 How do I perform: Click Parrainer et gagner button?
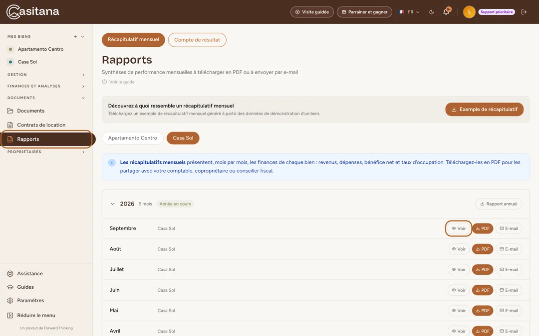tap(364, 12)
